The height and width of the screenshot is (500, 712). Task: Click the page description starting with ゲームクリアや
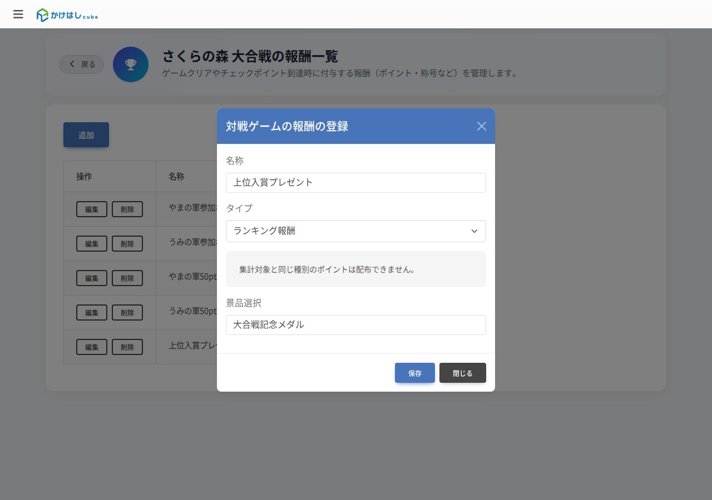(340, 73)
